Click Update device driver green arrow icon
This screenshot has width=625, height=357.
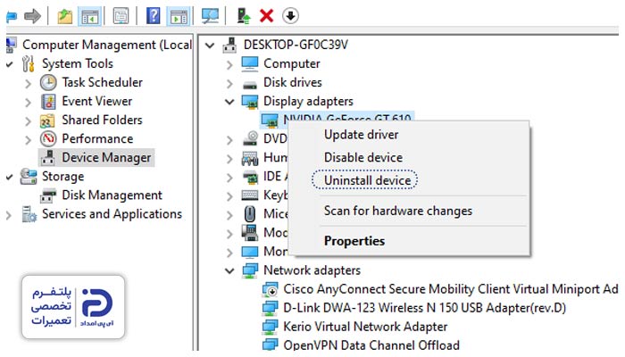(244, 16)
